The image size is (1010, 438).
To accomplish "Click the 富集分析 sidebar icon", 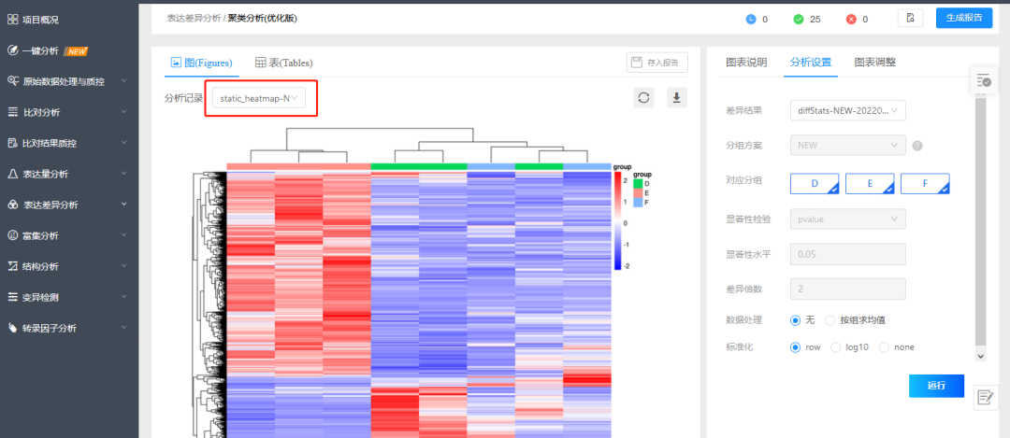I will coord(12,235).
